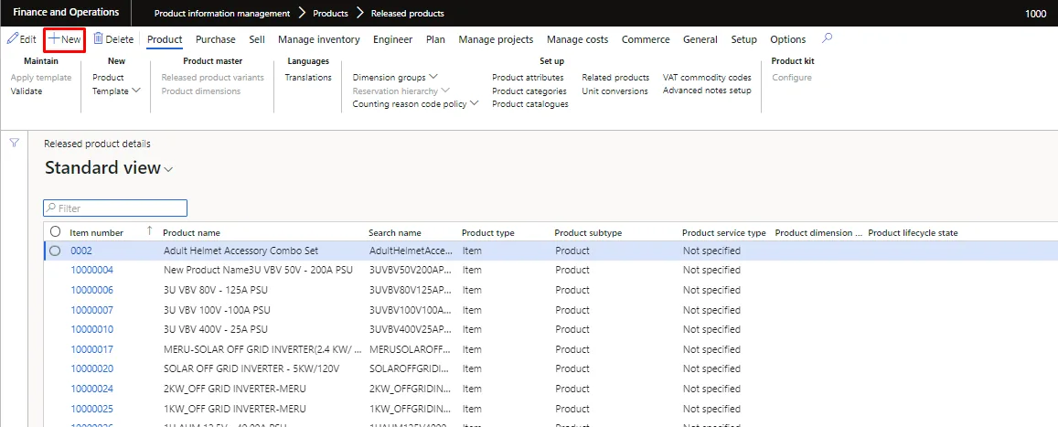
Task: Open item number 10000017 link
Action: pyautogui.click(x=91, y=349)
